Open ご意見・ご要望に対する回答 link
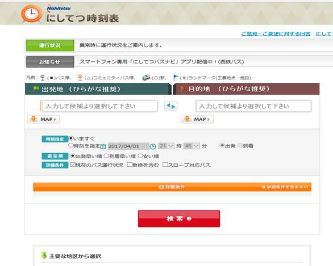The height and width of the screenshot is (266, 333). tap(276, 33)
